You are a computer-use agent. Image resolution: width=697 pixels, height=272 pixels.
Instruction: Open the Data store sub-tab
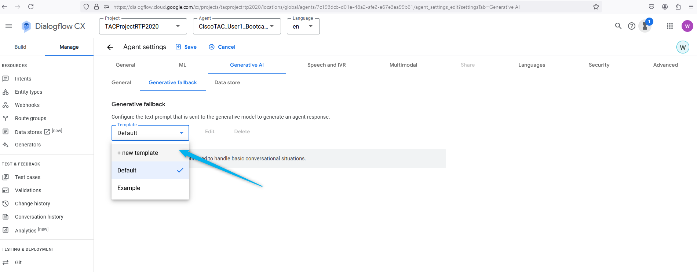[227, 82]
